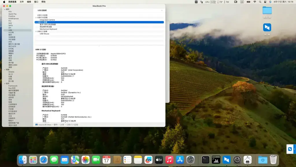Collapse the highlighted USB 3.1总线 node
This screenshot has width=296, height=167.
(x=36, y=22)
